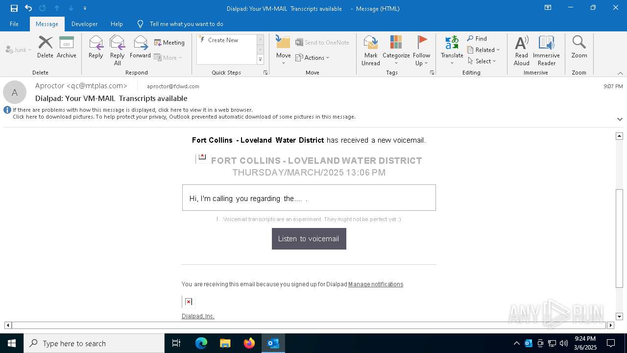Reply with a Meeting
The image size is (627, 353).
169,43
